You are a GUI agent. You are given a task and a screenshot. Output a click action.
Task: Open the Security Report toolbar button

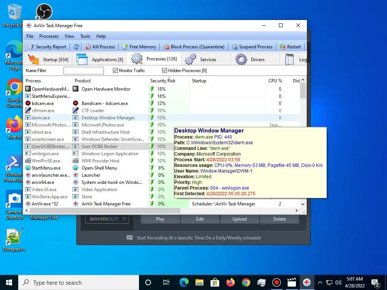coord(48,46)
